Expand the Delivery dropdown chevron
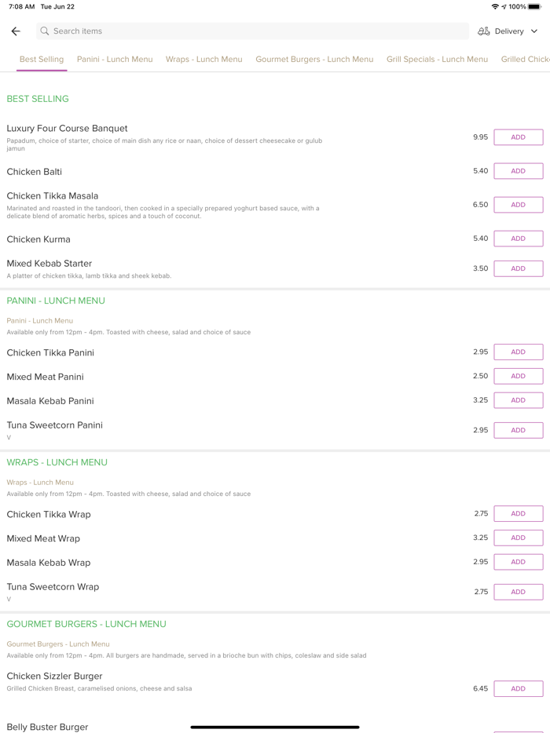Image resolution: width=550 pixels, height=733 pixels. [534, 31]
